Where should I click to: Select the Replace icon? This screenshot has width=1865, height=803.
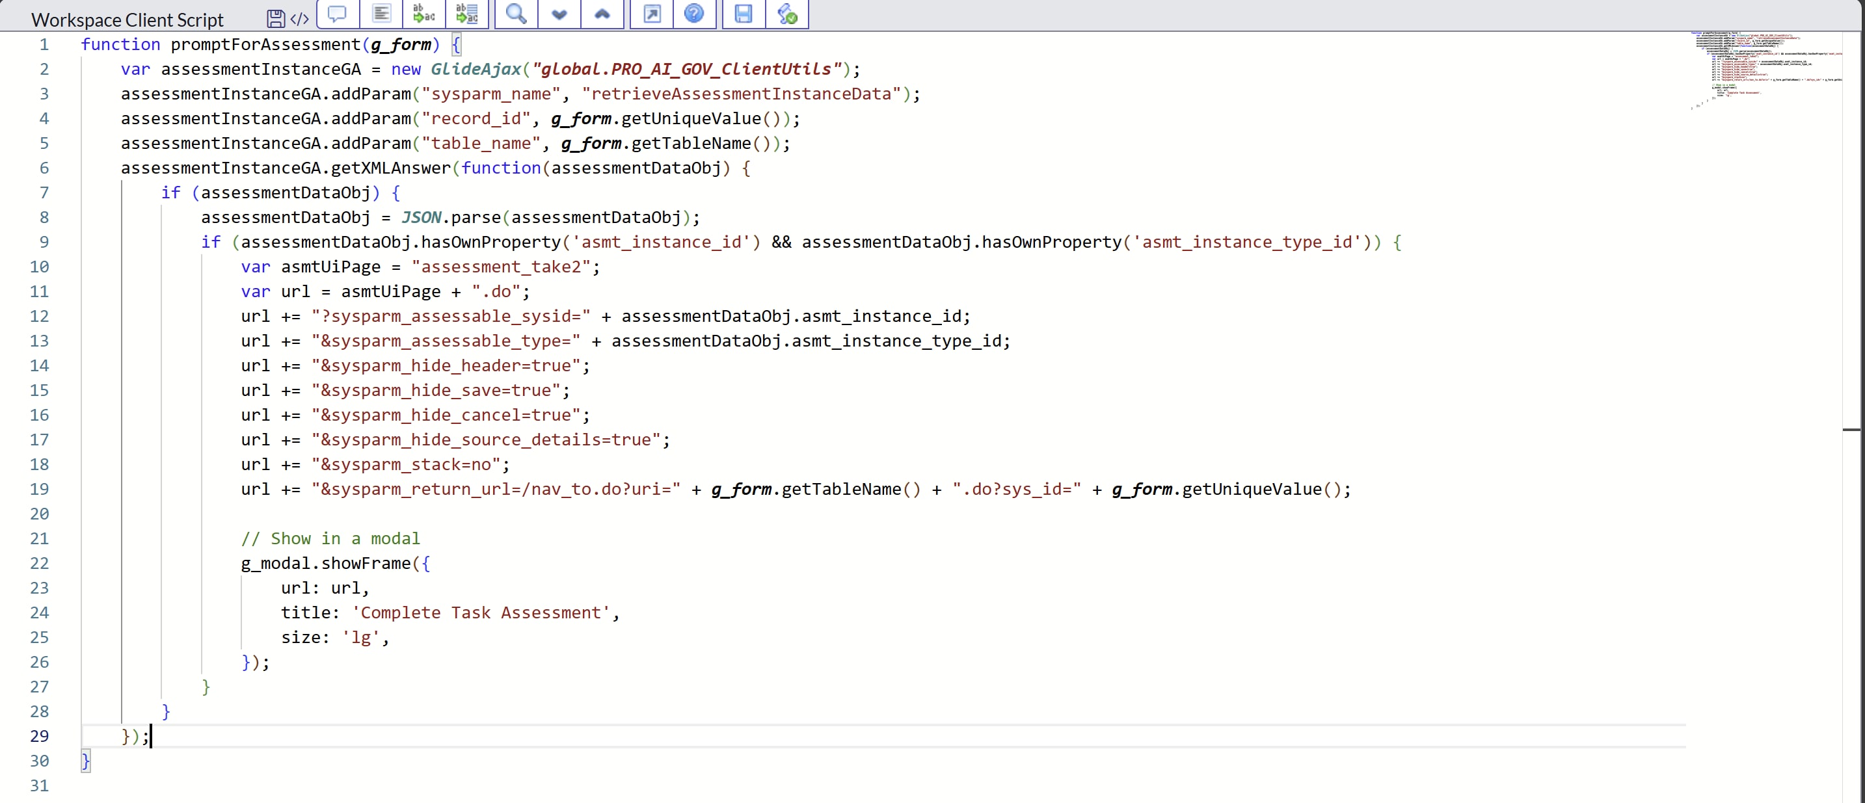click(x=423, y=14)
